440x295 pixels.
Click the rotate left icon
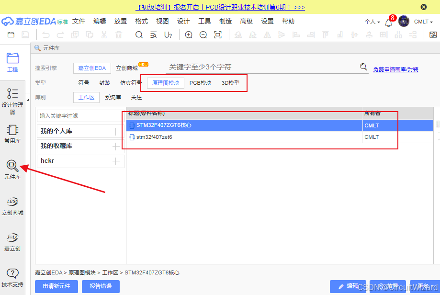pyautogui.click(x=238, y=35)
